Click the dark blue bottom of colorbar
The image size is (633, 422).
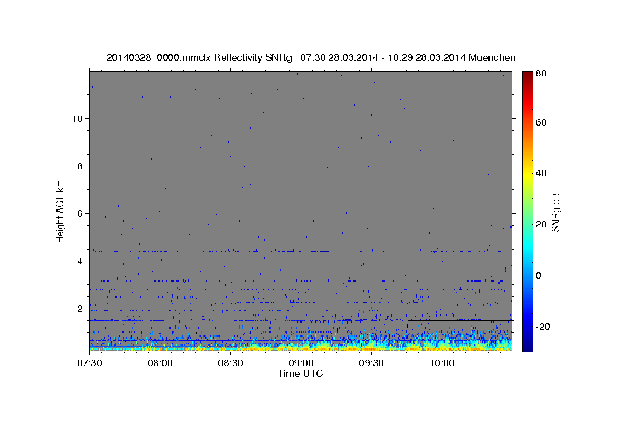pyautogui.click(x=527, y=348)
